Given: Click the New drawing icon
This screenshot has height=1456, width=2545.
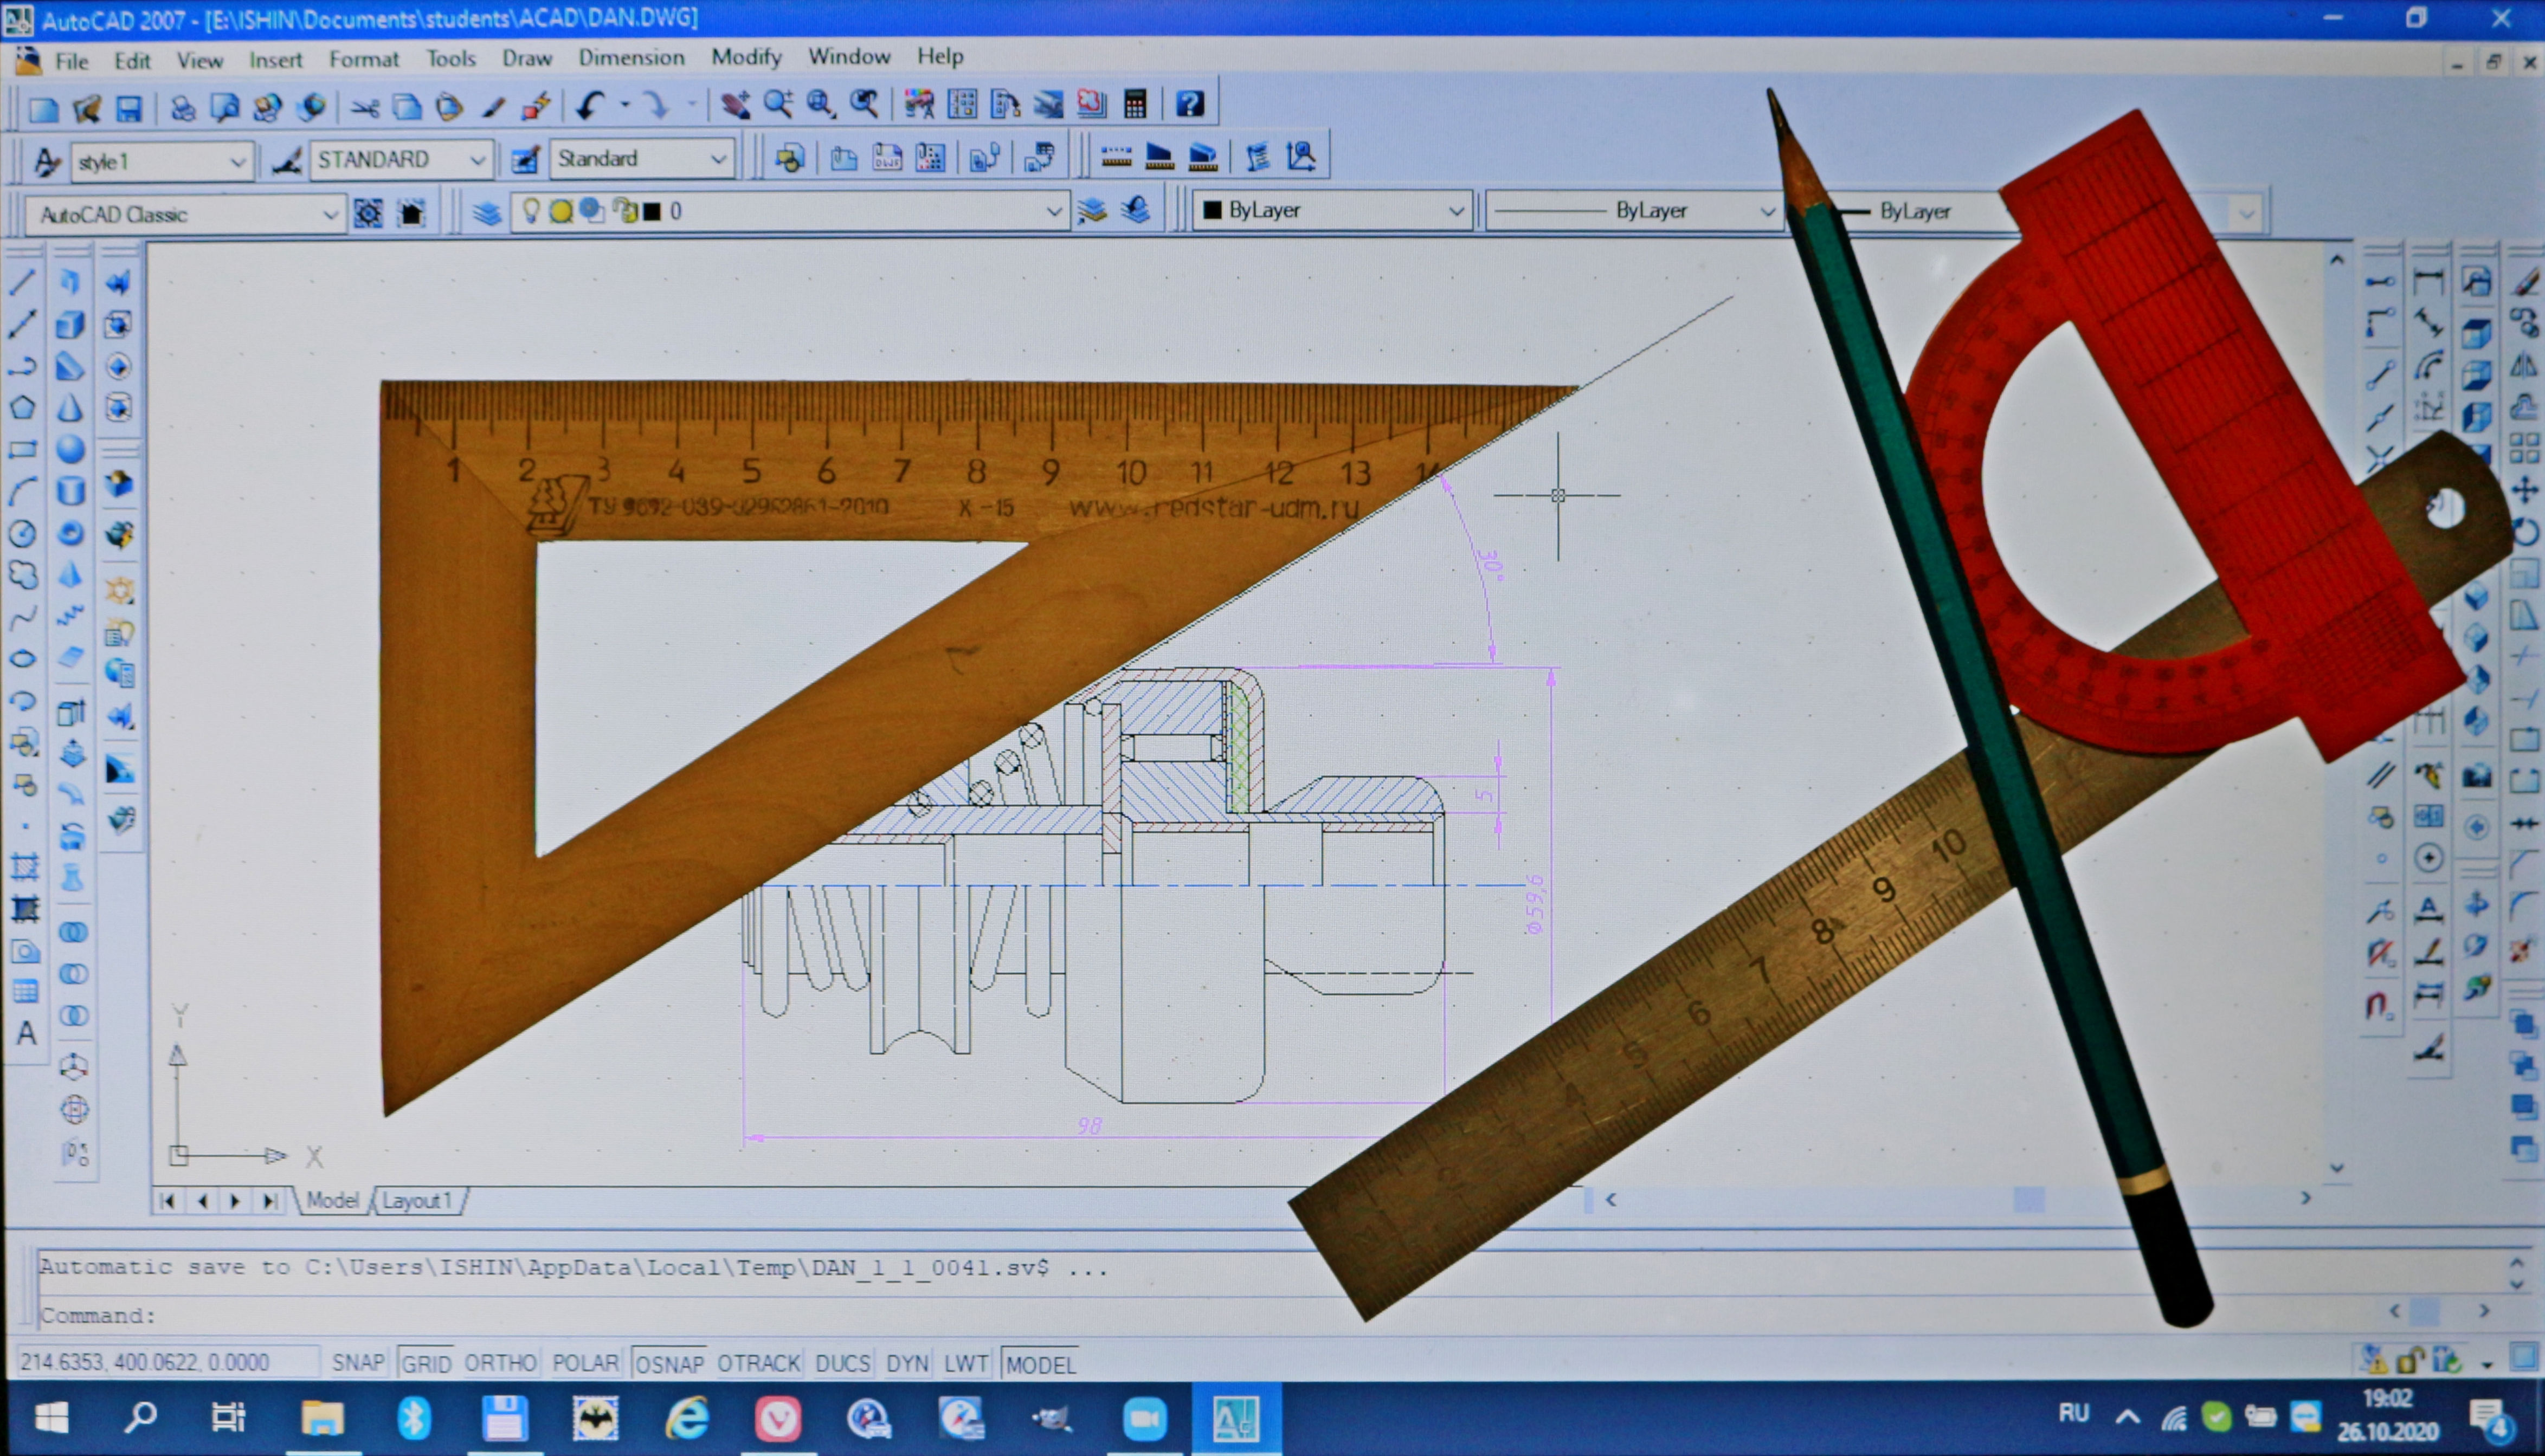Looking at the screenshot, I should pos(43,109).
